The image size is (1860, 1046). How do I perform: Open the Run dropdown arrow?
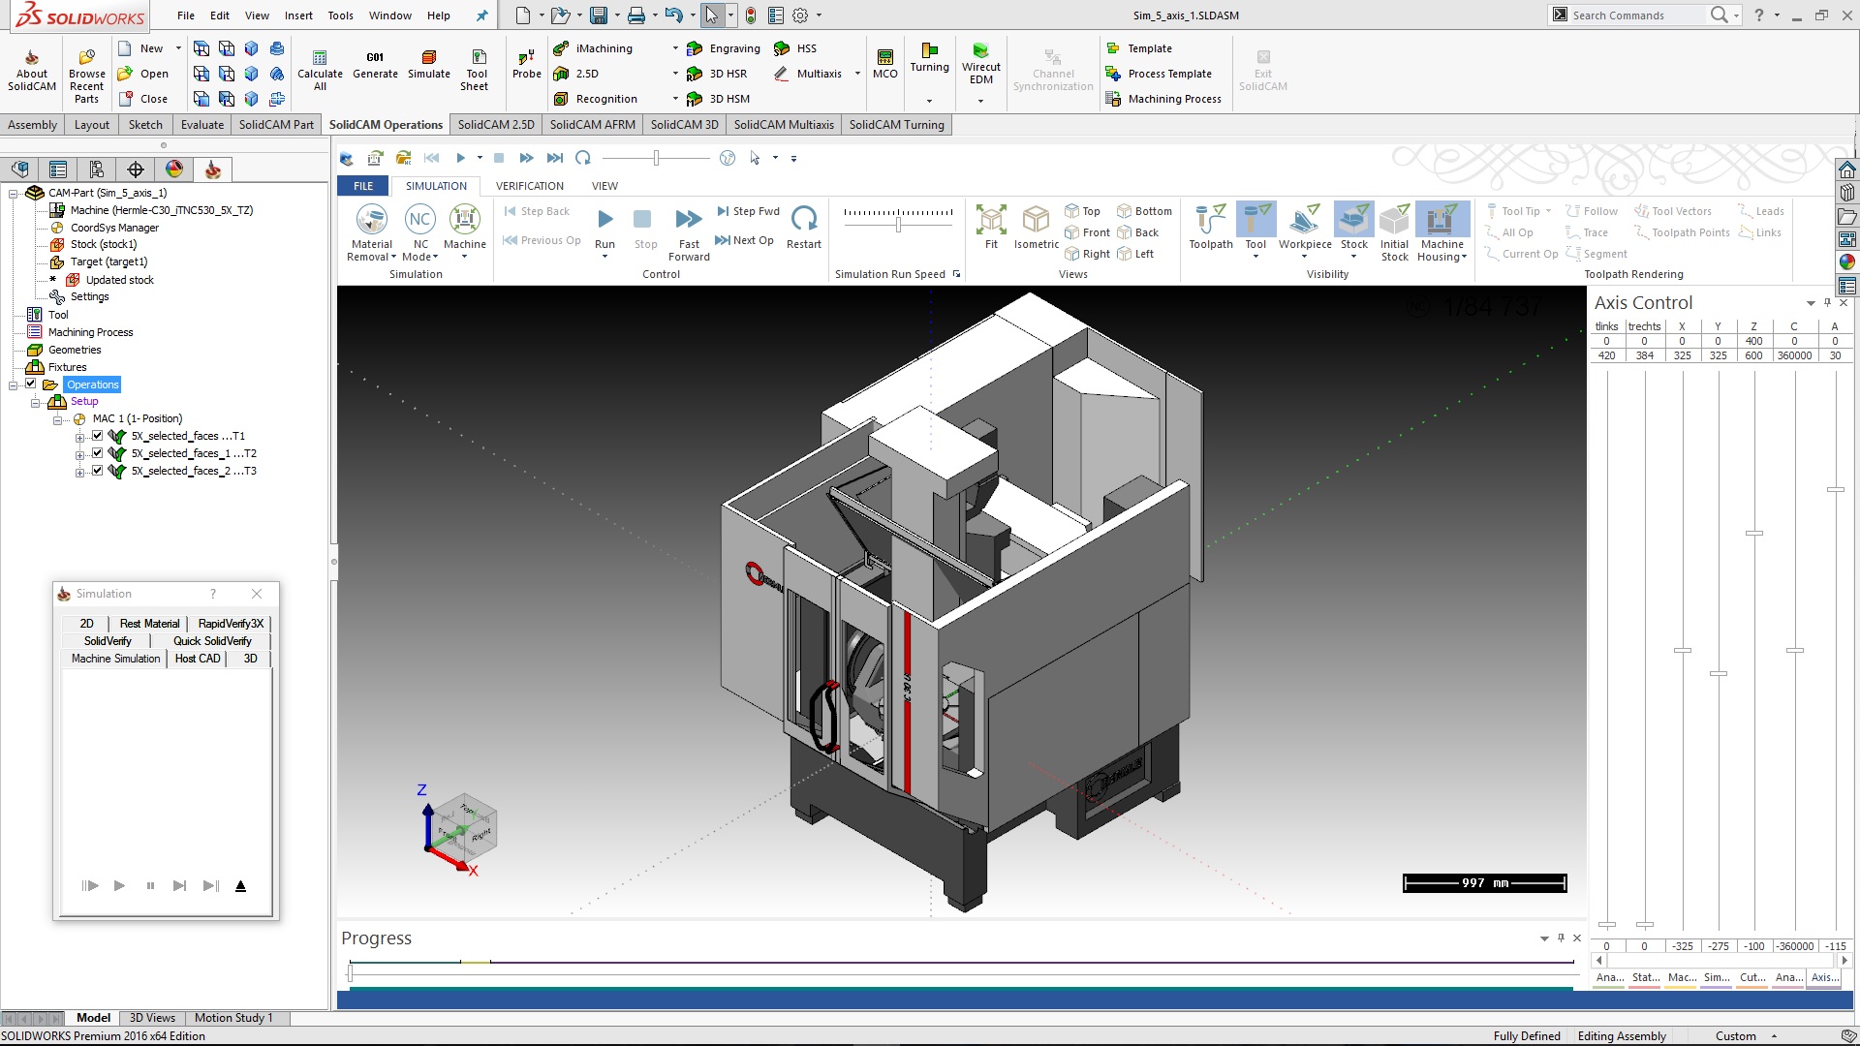tap(604, 258)
